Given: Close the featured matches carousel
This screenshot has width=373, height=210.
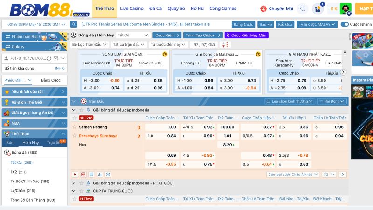Looking at the screenshot, I should coord(345,52).
